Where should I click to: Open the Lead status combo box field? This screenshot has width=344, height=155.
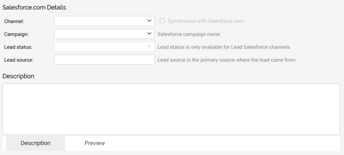click(x=104, y=47)
